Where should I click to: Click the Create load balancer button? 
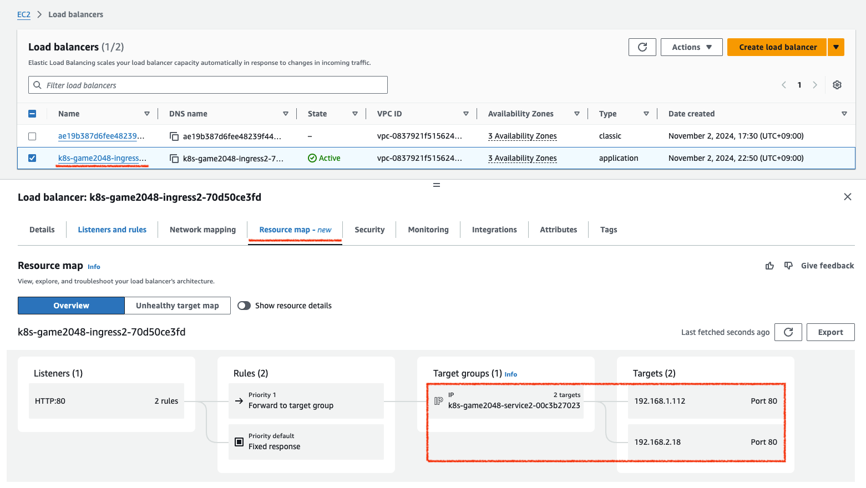(x=777, y=47)
